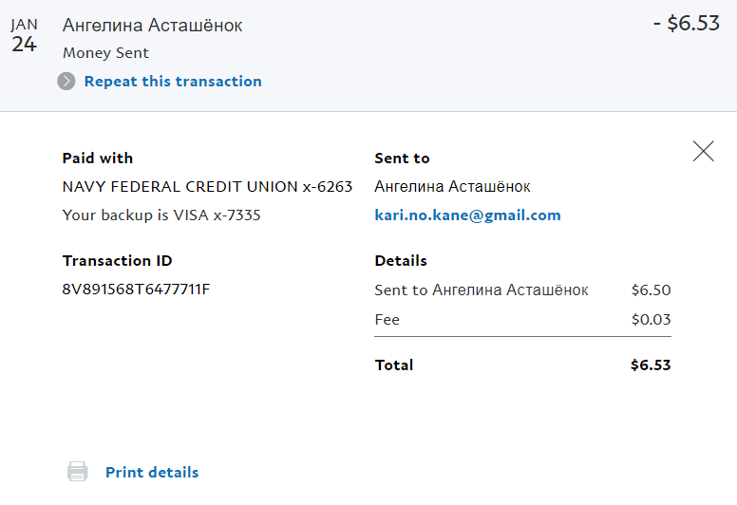This screenshot has height=505, width=737.
Task: Click the JAN 24 date label
Action: click(x=25, y=36)
